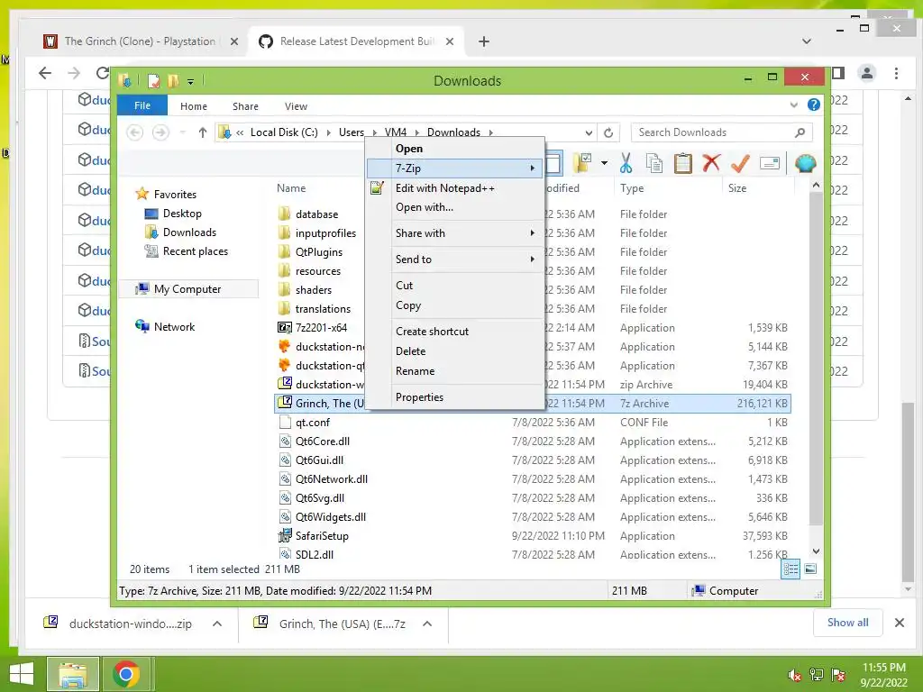Open the Windows Start button
923x692 pixels.
click(22, 674)
